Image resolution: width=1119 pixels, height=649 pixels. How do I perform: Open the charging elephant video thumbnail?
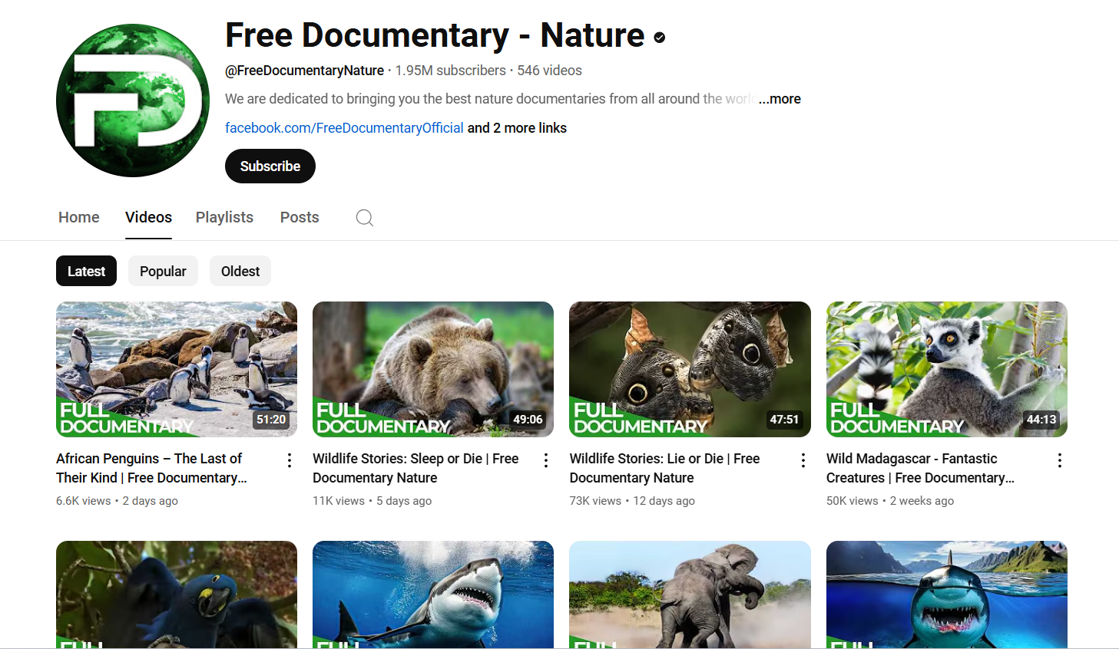pyautogui.click(x=690, y=595)
